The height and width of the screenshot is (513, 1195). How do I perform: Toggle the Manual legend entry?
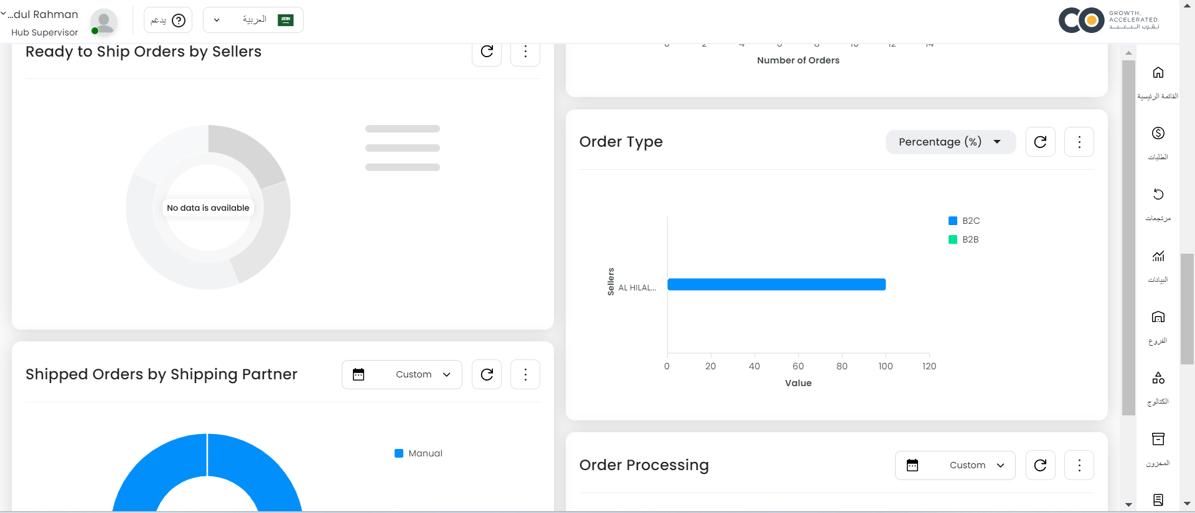419,453
